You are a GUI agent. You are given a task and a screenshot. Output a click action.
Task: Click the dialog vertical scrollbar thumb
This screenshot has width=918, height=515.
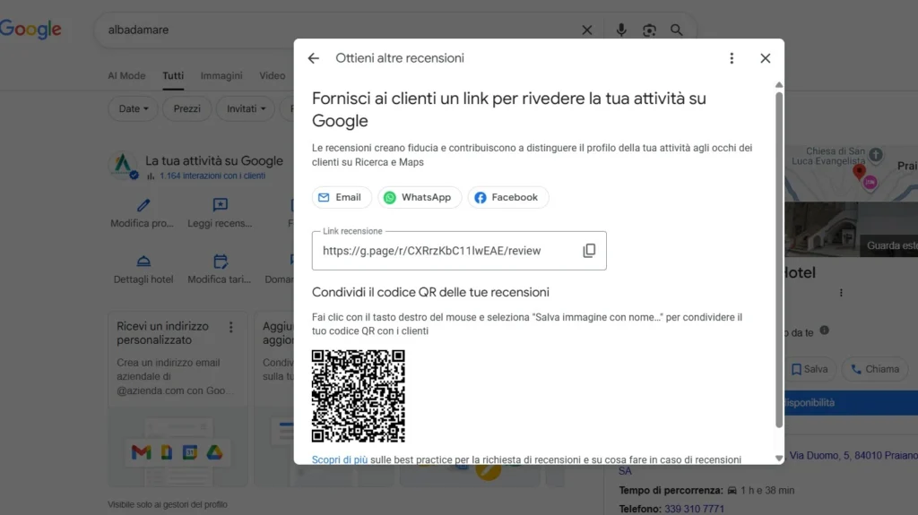click(x=779, y=260)
